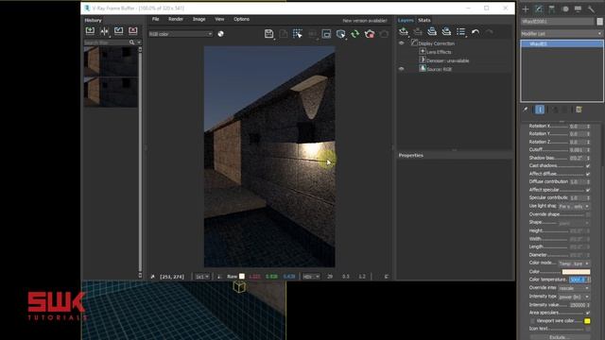Image resolution: width=605 pixels, height=340 pixels.
Task: Open the File menu
Action: [155, 19]
